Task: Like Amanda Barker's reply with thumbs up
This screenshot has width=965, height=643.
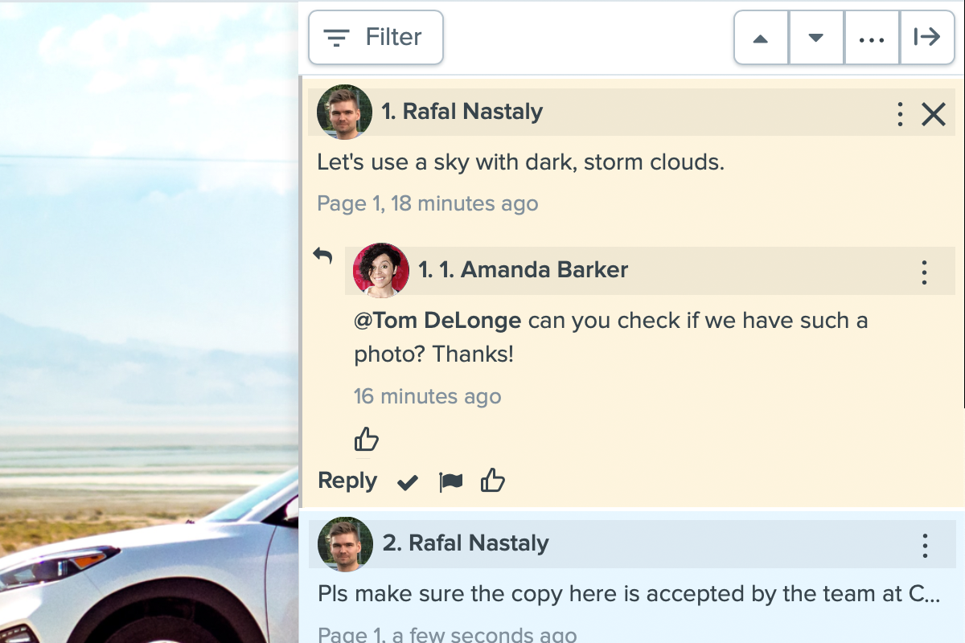Action: tap(366, 440)
